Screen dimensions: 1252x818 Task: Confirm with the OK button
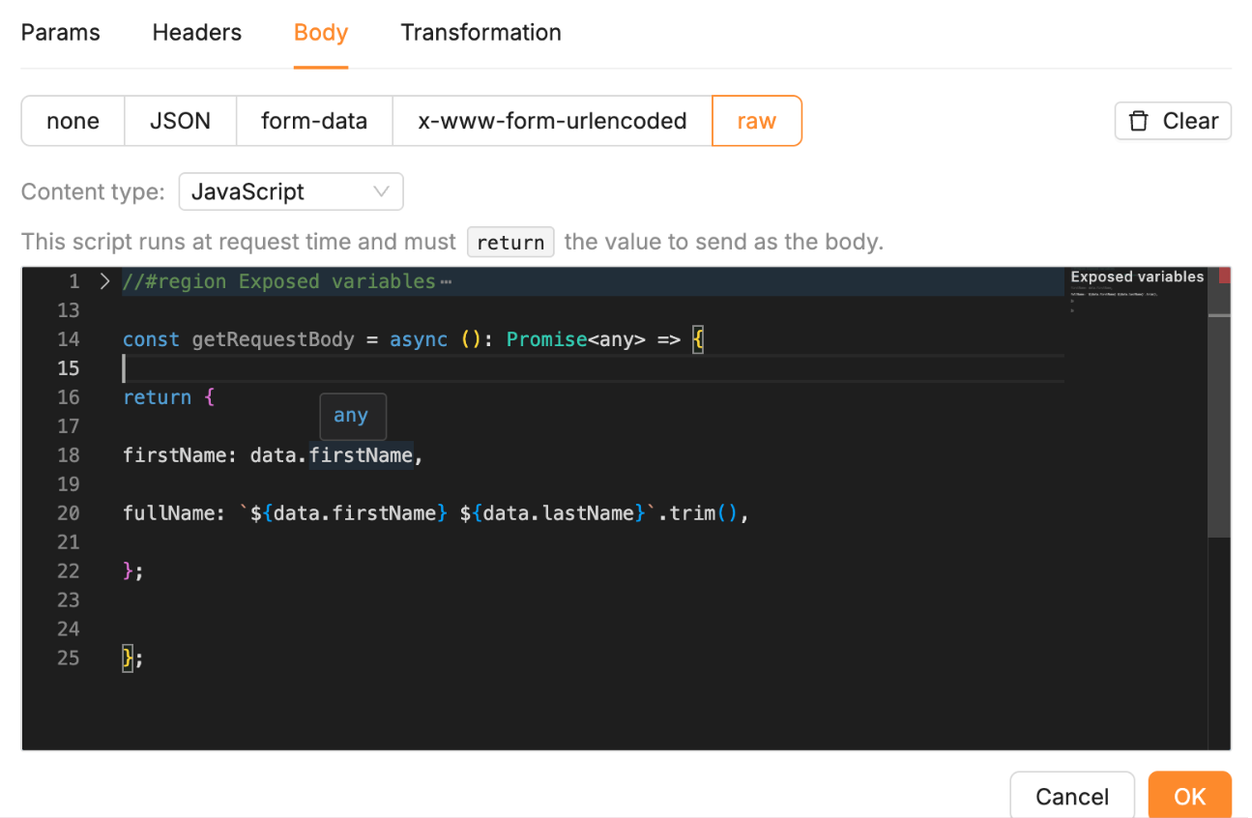point(1190,796)
